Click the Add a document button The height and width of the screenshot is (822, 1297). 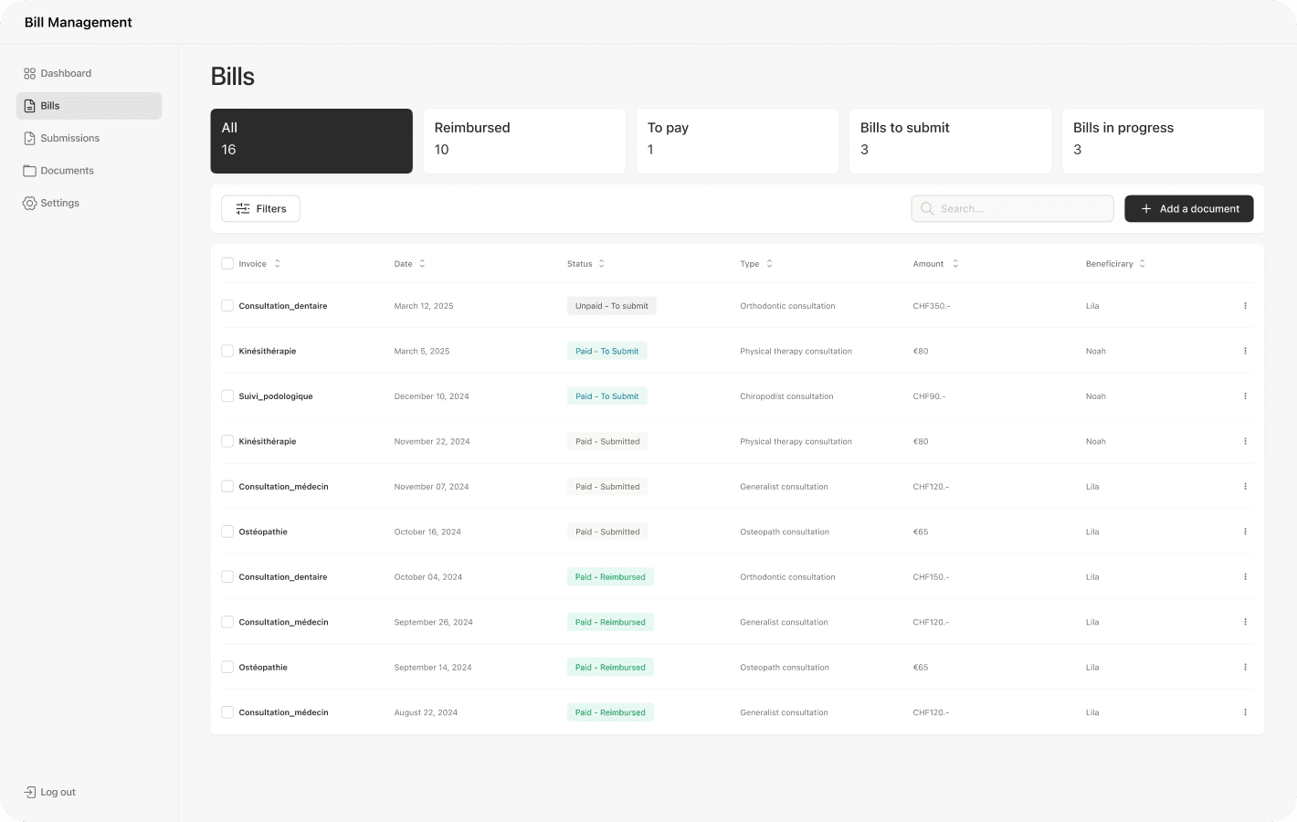click(1188, 208)
